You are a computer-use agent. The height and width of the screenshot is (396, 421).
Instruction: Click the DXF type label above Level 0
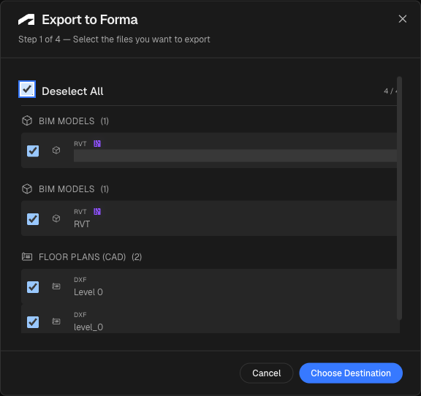pos(80,280)
